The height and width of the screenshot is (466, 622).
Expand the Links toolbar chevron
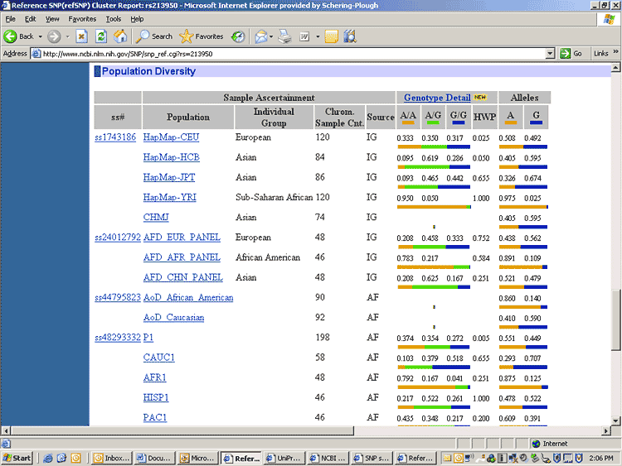pyautogui.click(x=615, y=52)
